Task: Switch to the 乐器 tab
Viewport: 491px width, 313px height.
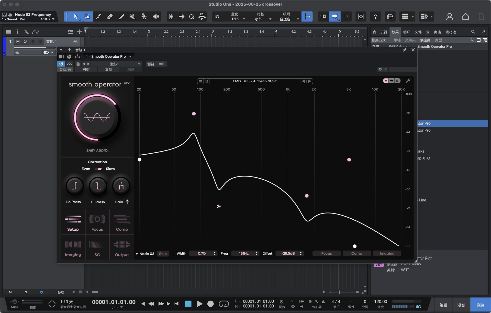Action: [384, 32]
